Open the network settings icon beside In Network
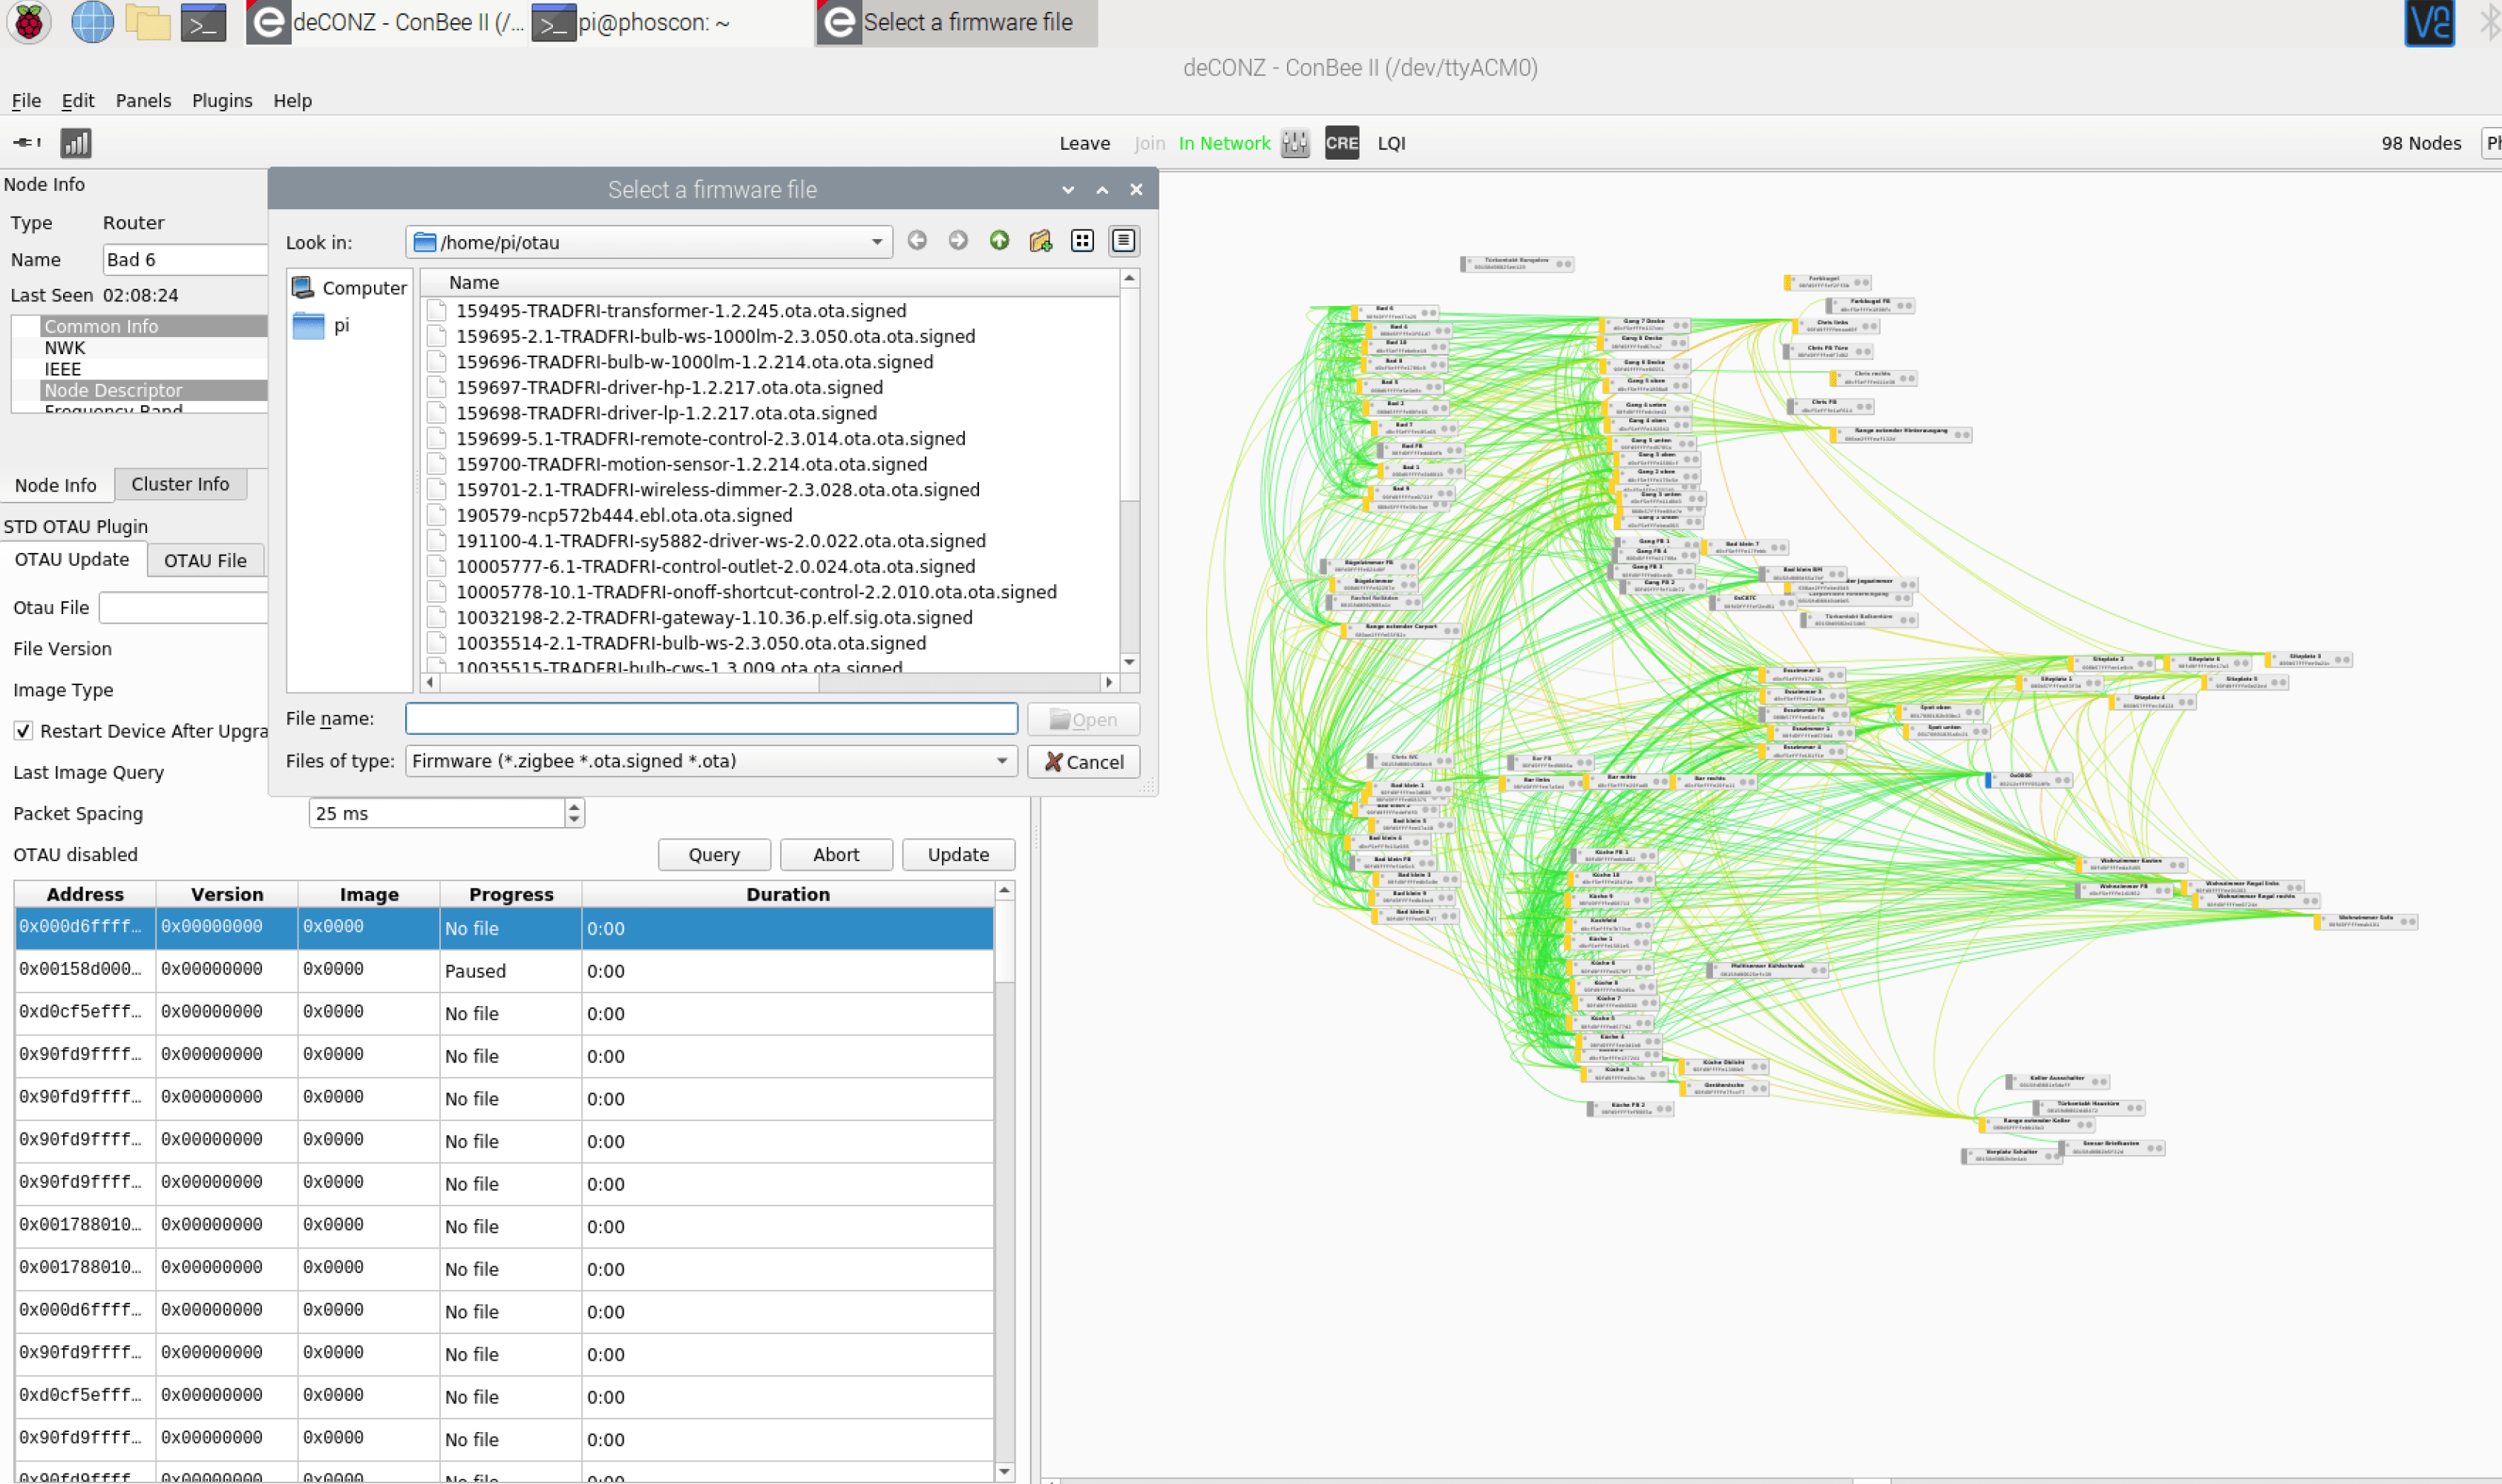 click(1295, 143)
